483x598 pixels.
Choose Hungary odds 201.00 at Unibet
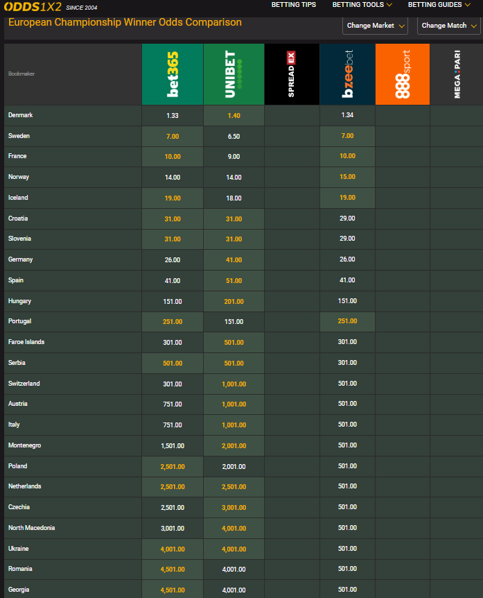point(234,301)
